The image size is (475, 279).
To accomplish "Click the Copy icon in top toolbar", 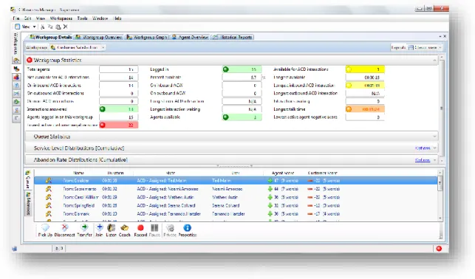I will [x=50, y=27].
